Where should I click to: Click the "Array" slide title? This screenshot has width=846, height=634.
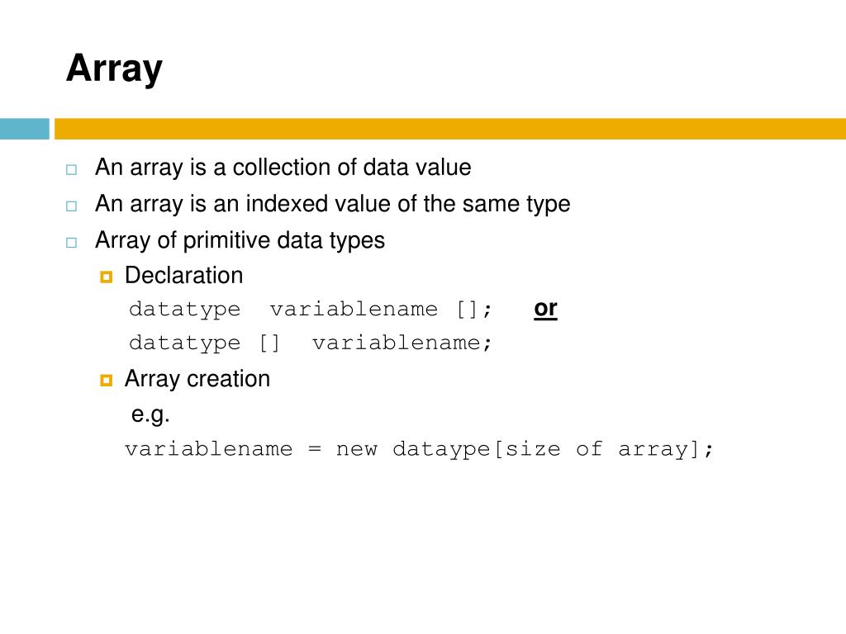(114, 68)
